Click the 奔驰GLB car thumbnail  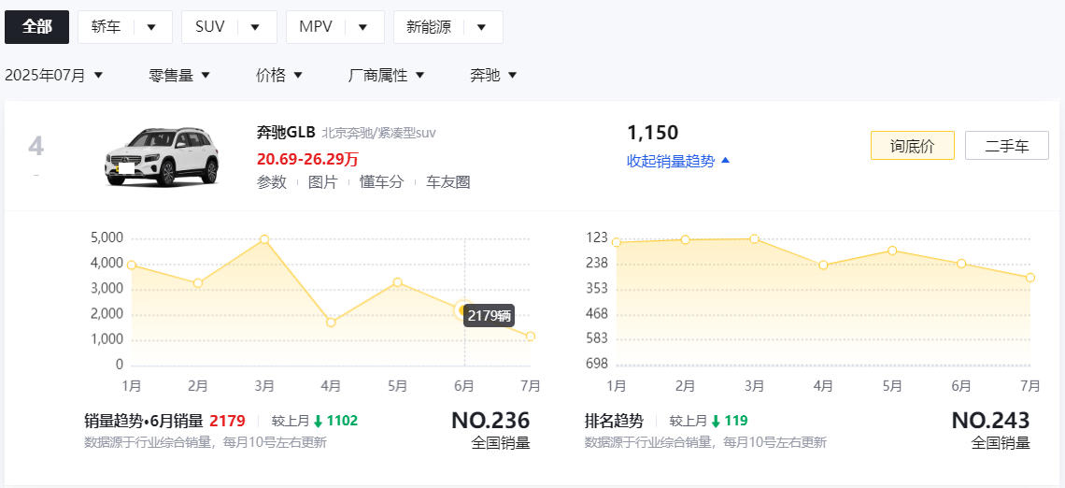[x=163, y=156]
